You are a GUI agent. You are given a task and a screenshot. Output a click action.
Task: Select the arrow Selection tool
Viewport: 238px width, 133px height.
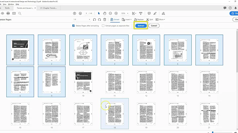(99, 13)
